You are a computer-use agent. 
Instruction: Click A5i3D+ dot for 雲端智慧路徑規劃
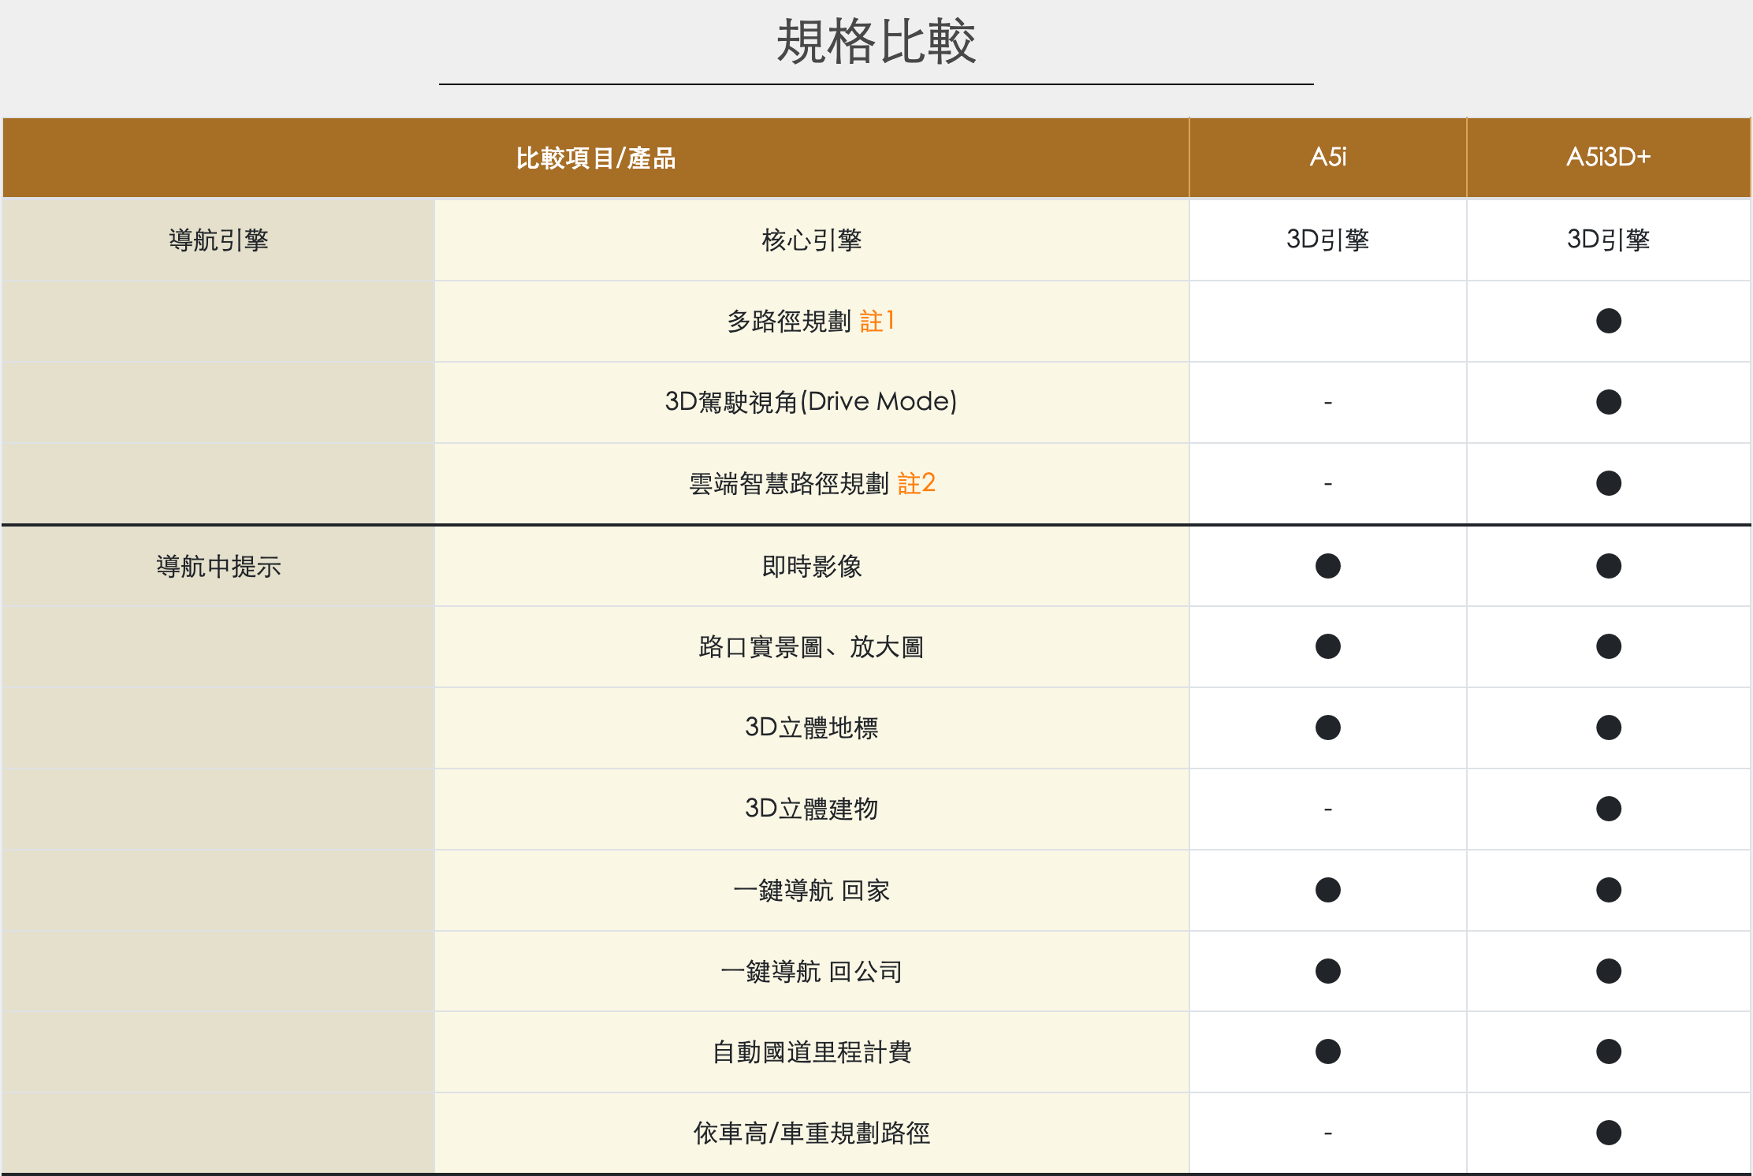pos(1608,482)
